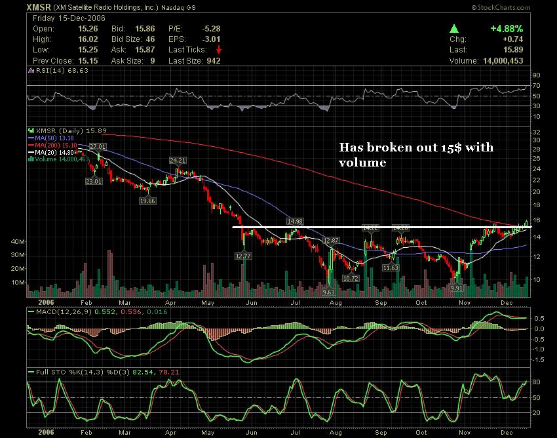Click the Bid value 15.86
This screenshot has height=438, width=557.
(145, 29)
